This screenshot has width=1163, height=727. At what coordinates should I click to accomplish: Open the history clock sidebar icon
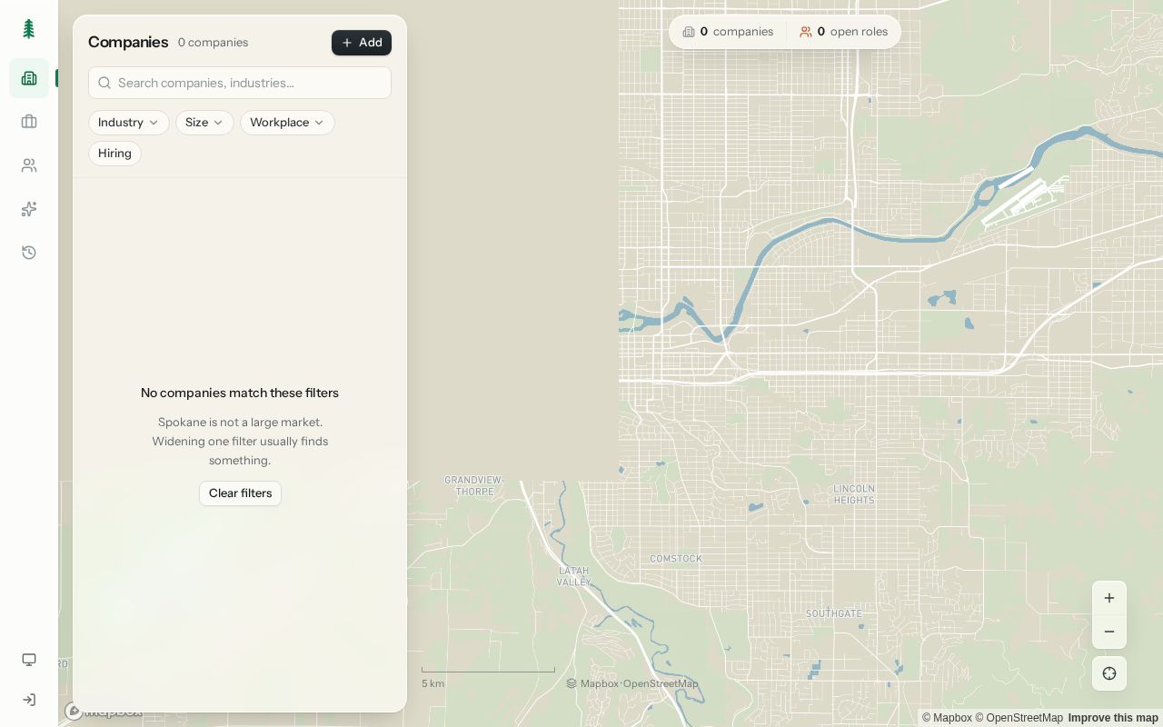[29, 253]
